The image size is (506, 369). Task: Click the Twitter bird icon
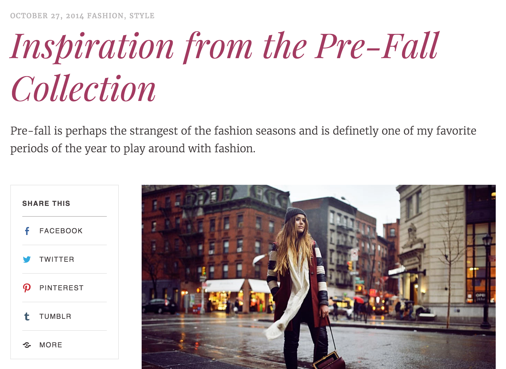pyautogui.click(x=27, y=259)
